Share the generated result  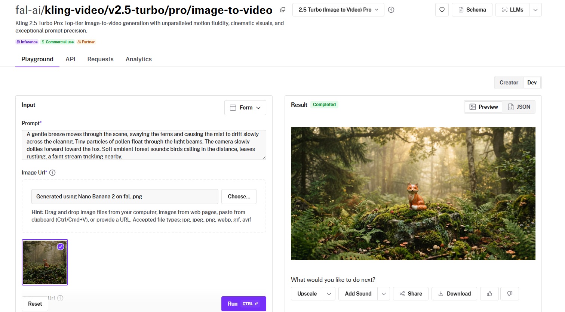click(x=410, y=294)
